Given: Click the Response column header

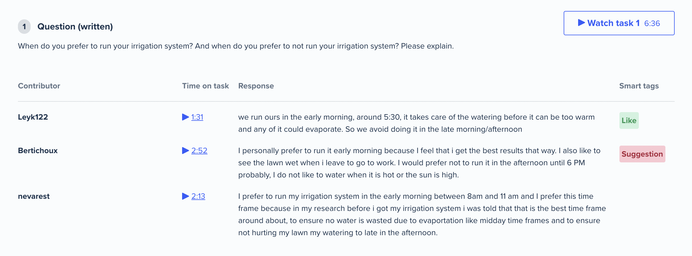Looking at the screenshot, I should point(256,86).
